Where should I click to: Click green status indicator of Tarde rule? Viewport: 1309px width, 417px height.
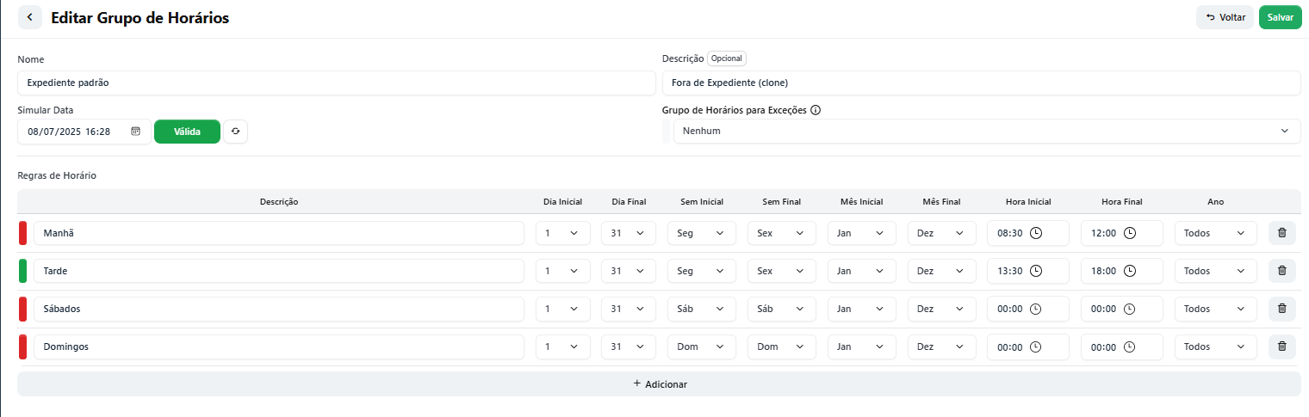tap(22, 271)
